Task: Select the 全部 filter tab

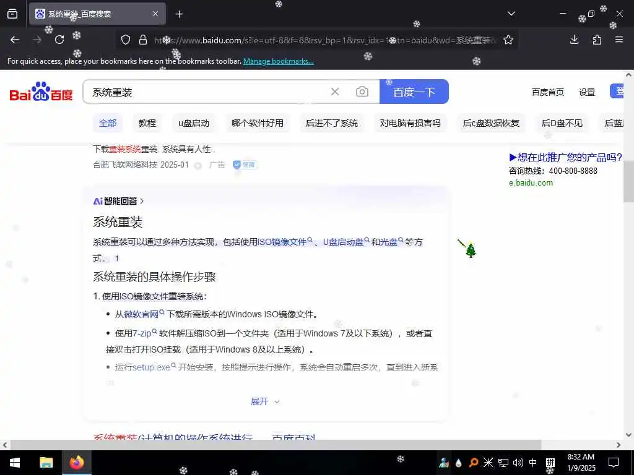Action: pyautogui.click(x=108, y=123)
